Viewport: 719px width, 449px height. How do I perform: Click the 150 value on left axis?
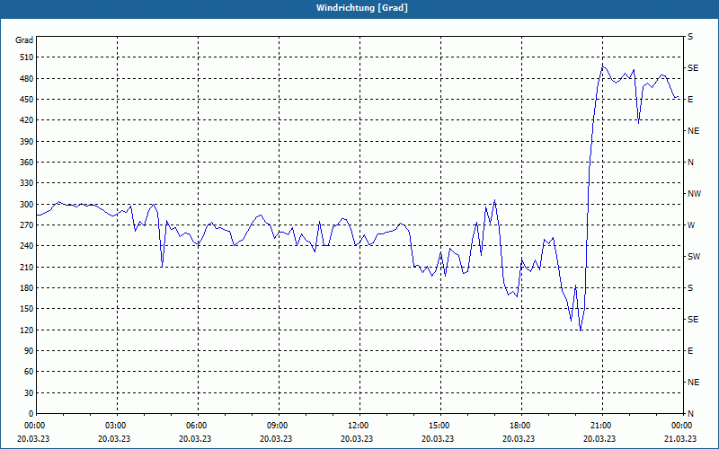[x=27, y=309]
